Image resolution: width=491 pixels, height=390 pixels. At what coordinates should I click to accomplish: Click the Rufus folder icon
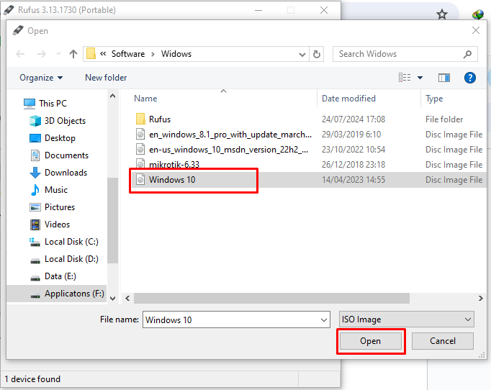pyautogui.click(x=140, y=119)
